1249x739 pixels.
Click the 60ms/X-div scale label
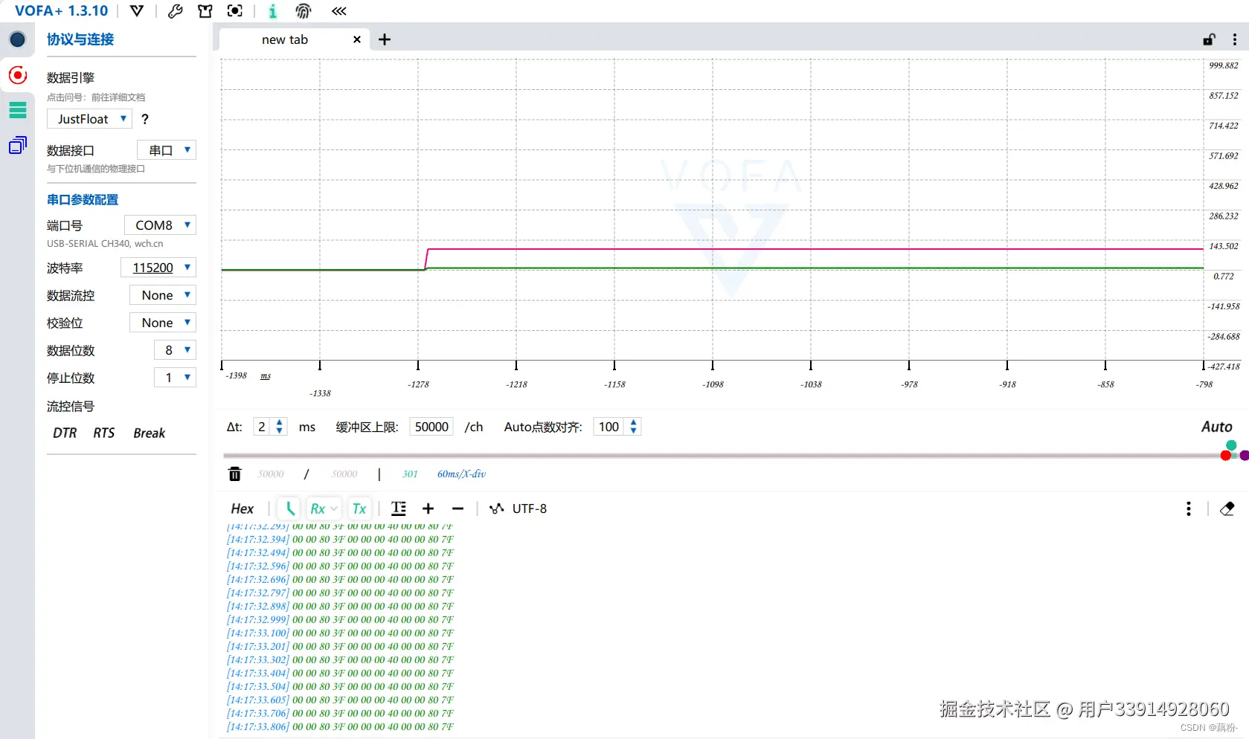pos(461,474)
